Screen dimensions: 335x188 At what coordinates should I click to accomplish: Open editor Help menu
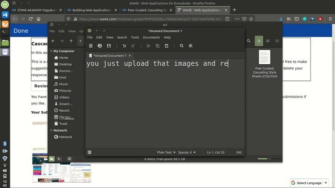(x=167, y=37)
